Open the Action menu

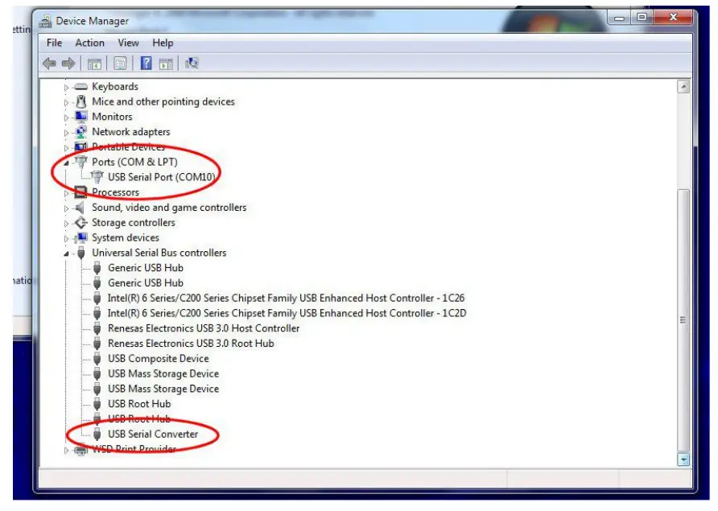(90, 43)
